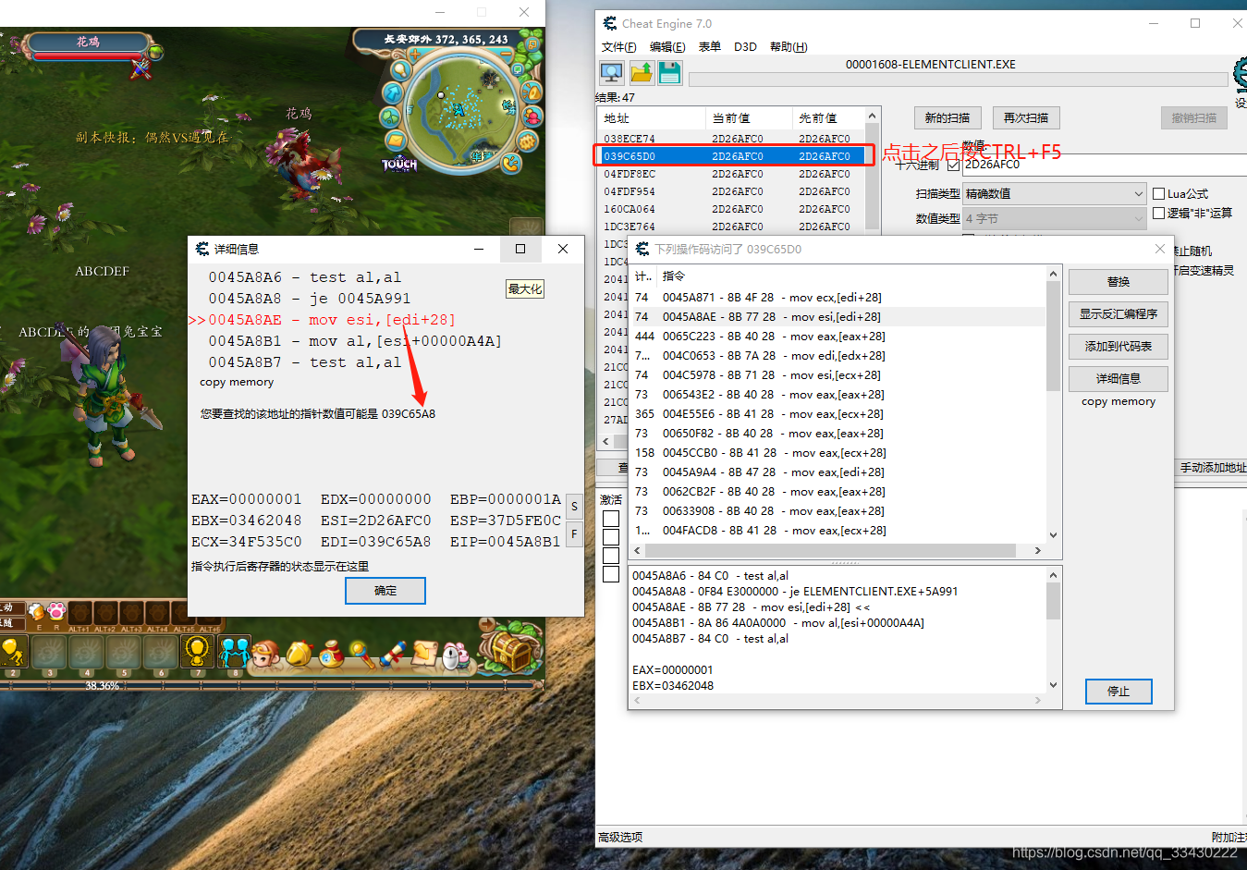
Task: Click the 再次扫描 button
Action: pos(1026,117)
